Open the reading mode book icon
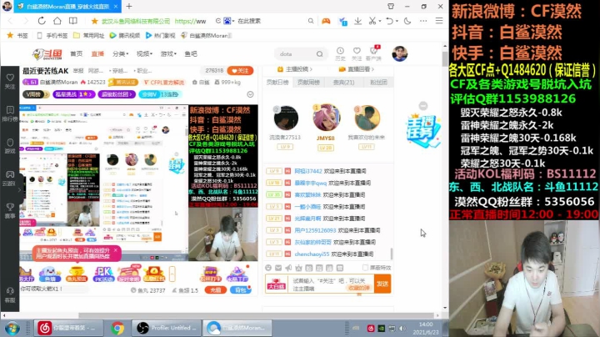The height and width of the screenshot is (337, 600). pyautogui.click(x=73, y=21)
